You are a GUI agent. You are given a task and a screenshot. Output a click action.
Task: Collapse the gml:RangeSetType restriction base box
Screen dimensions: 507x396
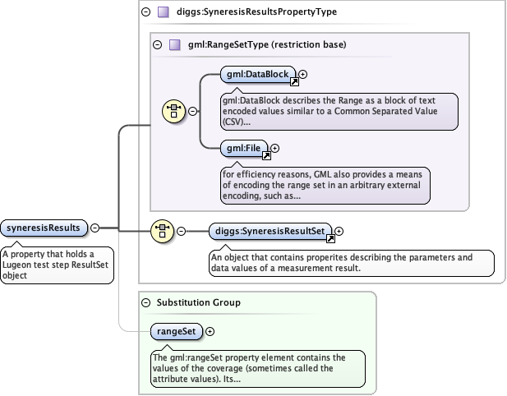[x=157, y=44]
